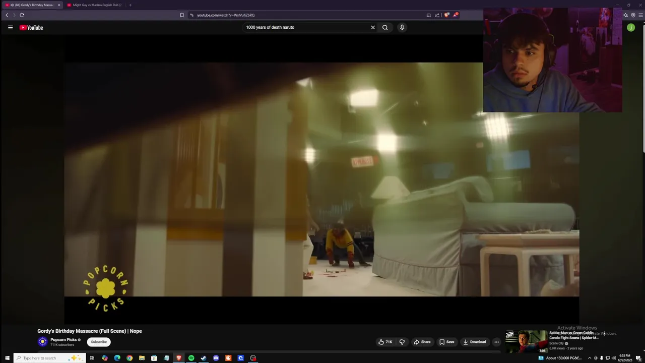Click the Windows taskbar search box
645x363 pixels.
[48, 358]
